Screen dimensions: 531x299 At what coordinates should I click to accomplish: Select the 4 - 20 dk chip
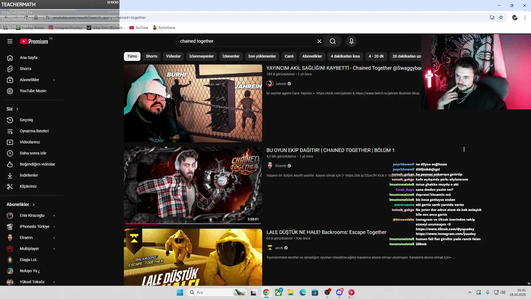[376, 56]
